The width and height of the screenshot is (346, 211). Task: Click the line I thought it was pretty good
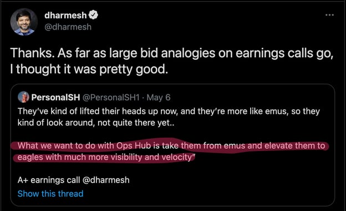tap(89, 69)
